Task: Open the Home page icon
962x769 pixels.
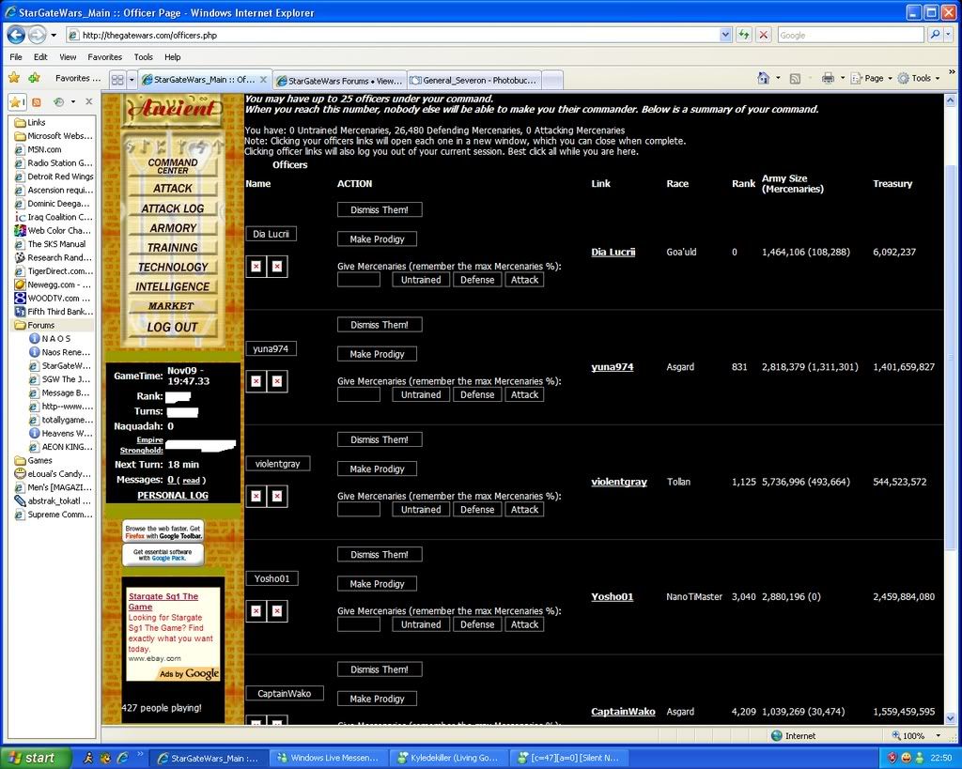Action: coord(764,78)
